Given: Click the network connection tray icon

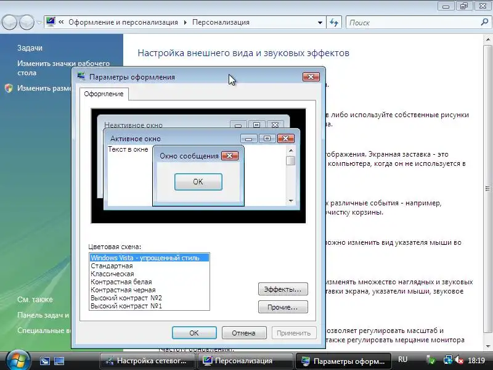Looking at the screenshot, I should click(448, 360).
